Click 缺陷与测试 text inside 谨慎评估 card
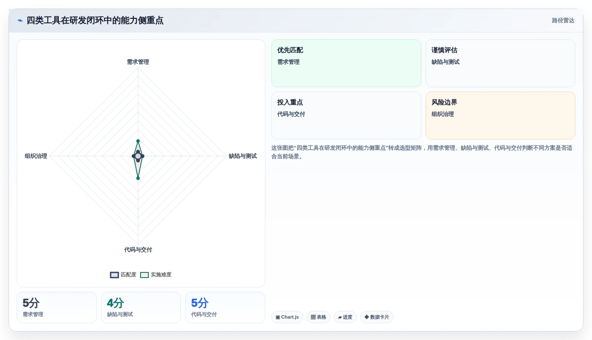 tap(445, 62)
